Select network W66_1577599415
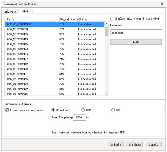The image size is (167, 152). click(55, 44)
